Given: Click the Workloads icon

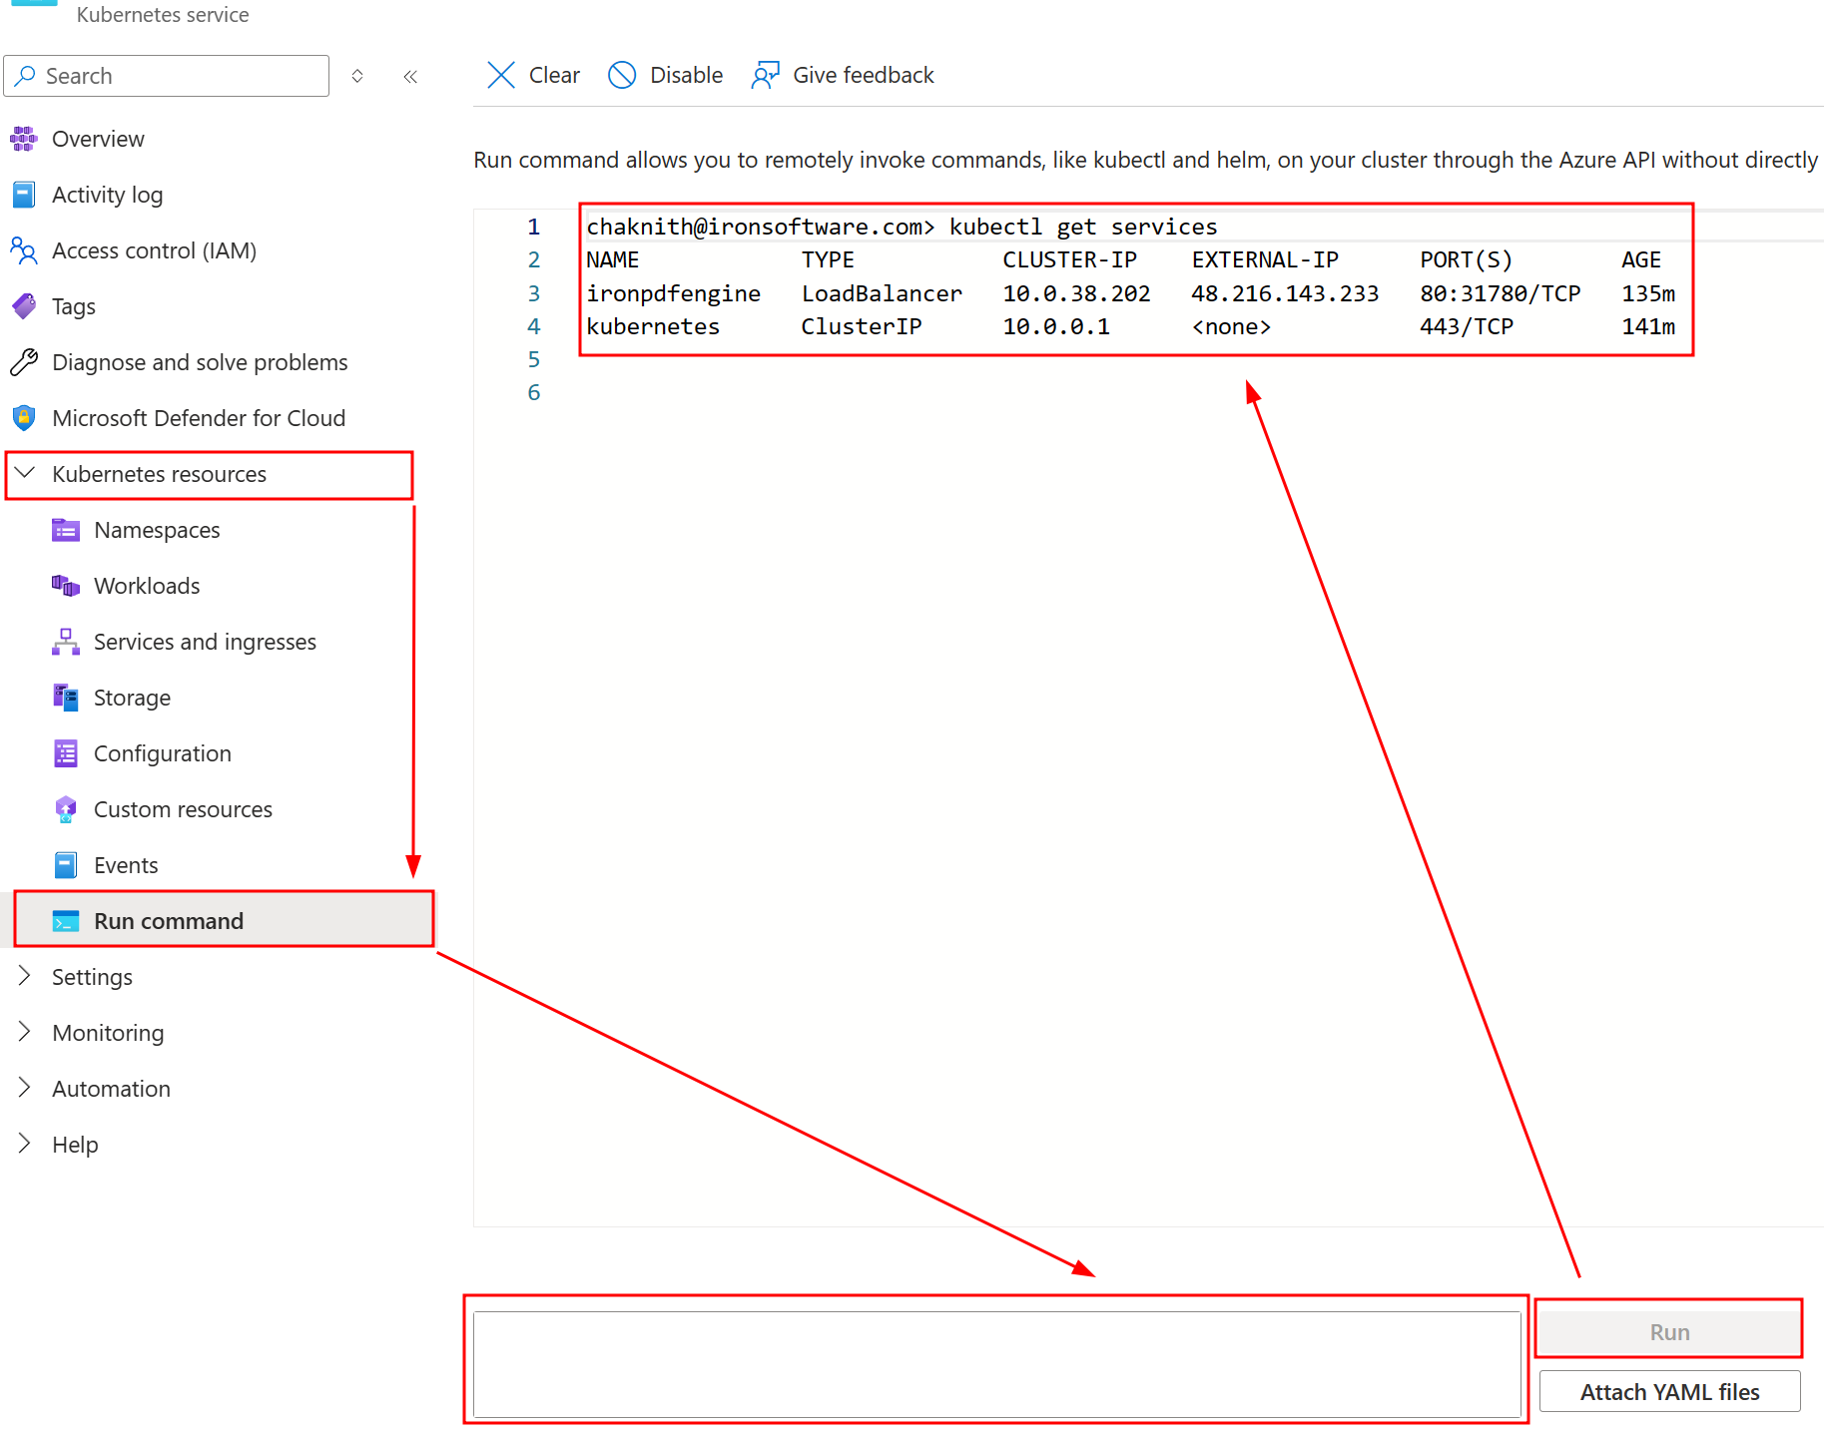Looking at the screenshot, I should 66,586.
